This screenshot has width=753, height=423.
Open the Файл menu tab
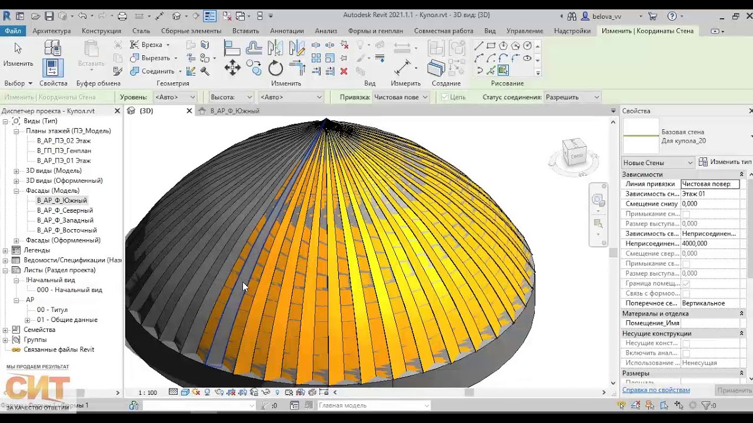coord(12,31)
